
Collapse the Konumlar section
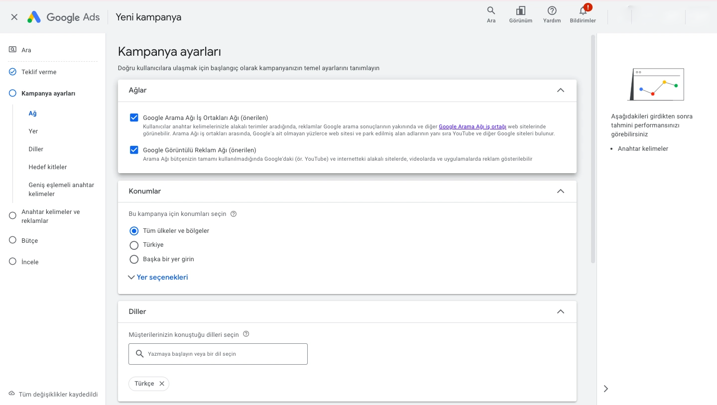561,191
